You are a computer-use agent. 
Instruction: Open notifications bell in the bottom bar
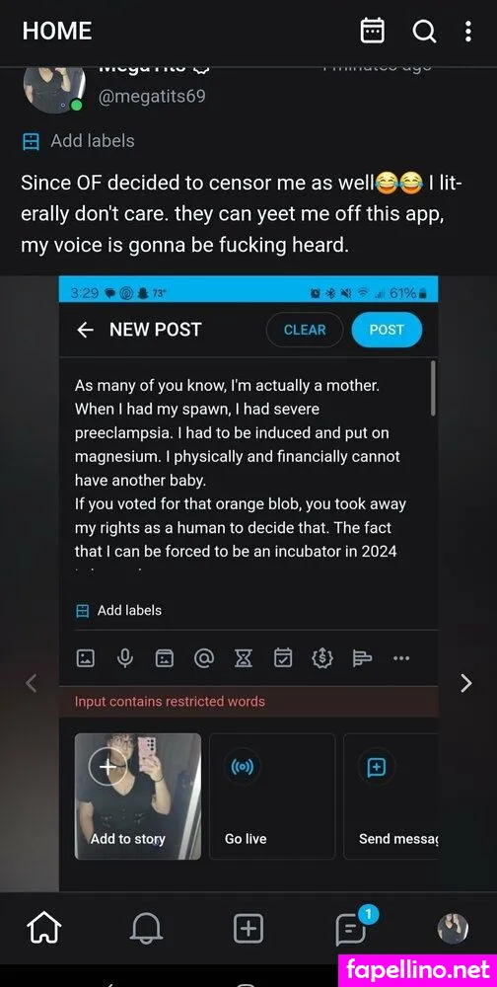coord(146,929)
